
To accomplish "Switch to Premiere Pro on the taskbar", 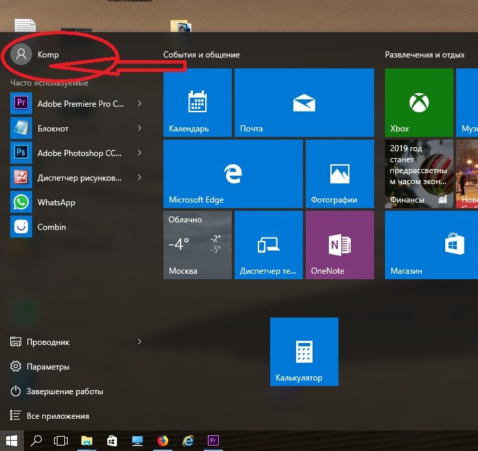I will 213,441.
